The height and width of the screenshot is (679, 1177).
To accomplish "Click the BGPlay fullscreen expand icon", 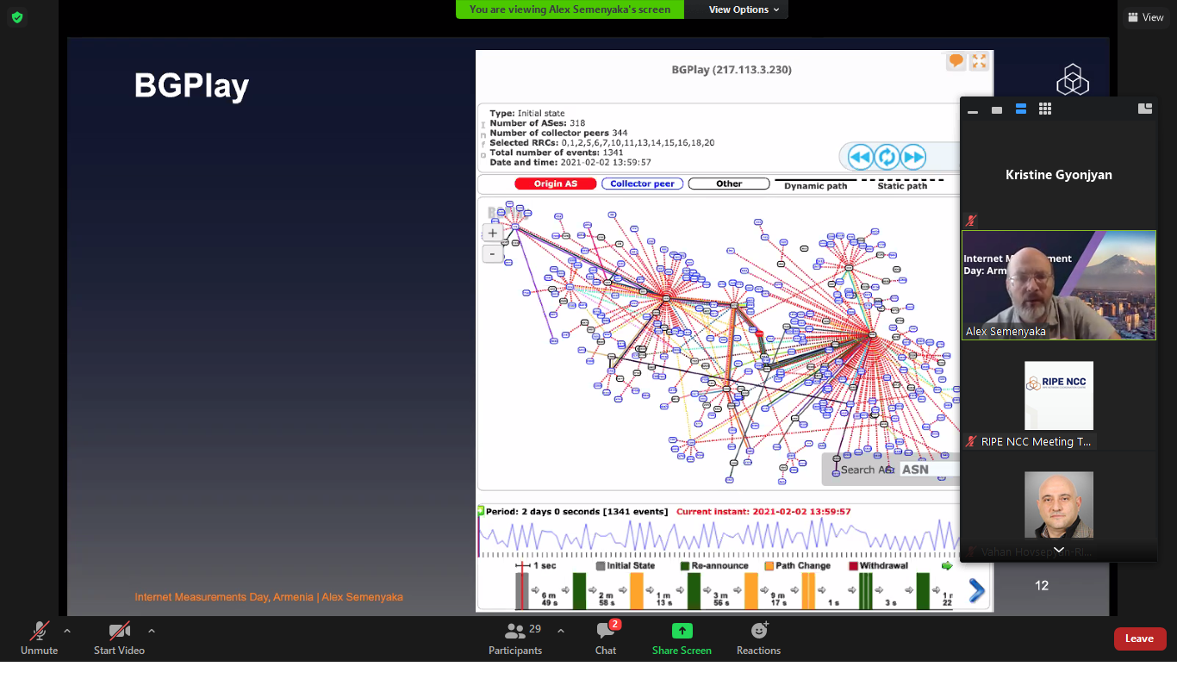I will click(x=979, y=61).
